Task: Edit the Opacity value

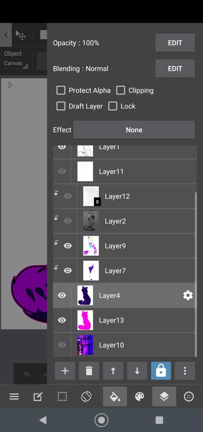Action: [175, 43]
